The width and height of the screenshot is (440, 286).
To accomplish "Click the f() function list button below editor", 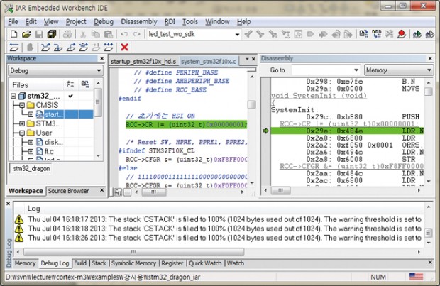I will coord(118,192).
